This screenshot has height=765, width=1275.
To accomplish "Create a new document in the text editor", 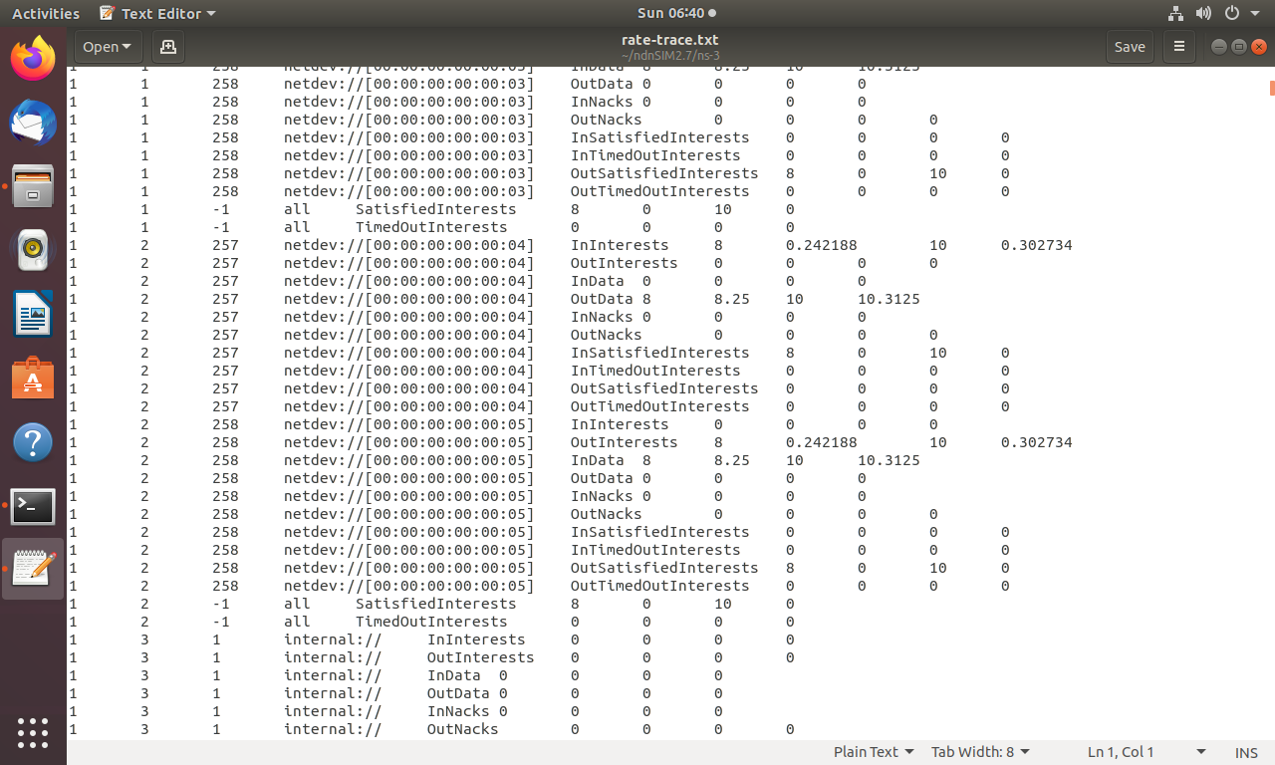I will pos(167,46).
